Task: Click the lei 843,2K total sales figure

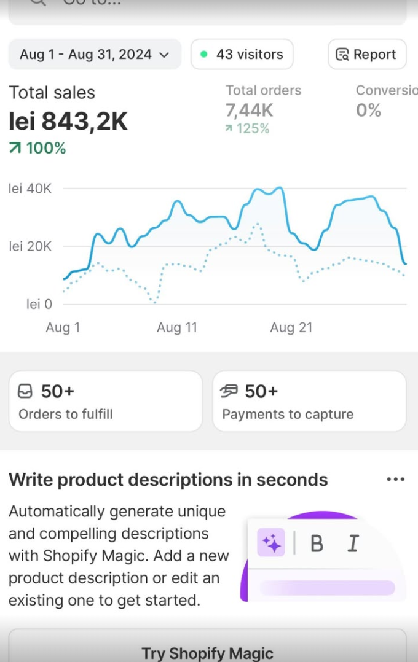Action: click(x=68, y=122)
